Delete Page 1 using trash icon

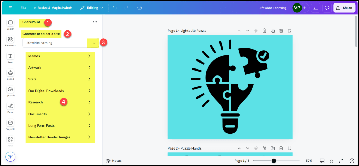[281, 31]
